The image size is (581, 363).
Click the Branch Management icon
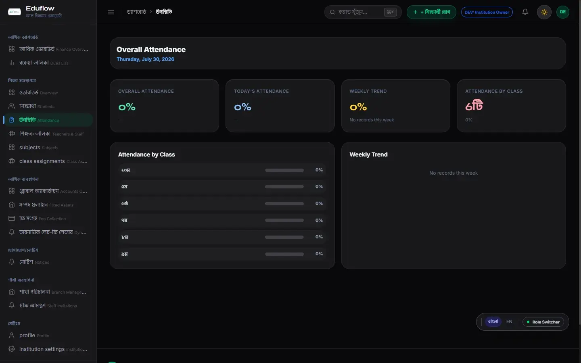[12, 292]
